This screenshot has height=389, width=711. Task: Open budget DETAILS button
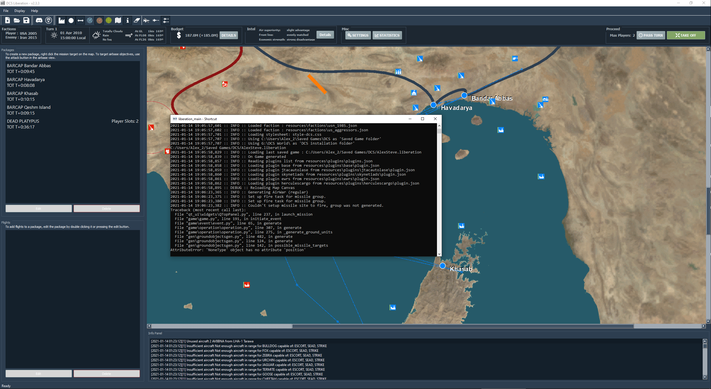pyautogui.click(x=229, y=35)
